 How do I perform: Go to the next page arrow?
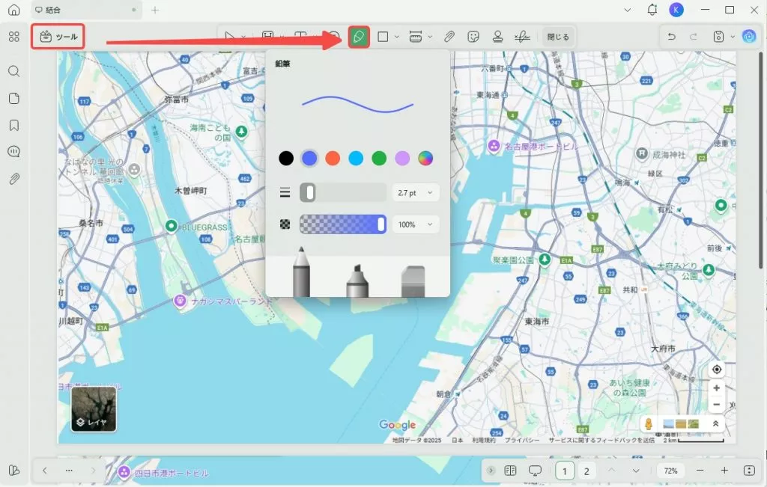pos(636,471)
